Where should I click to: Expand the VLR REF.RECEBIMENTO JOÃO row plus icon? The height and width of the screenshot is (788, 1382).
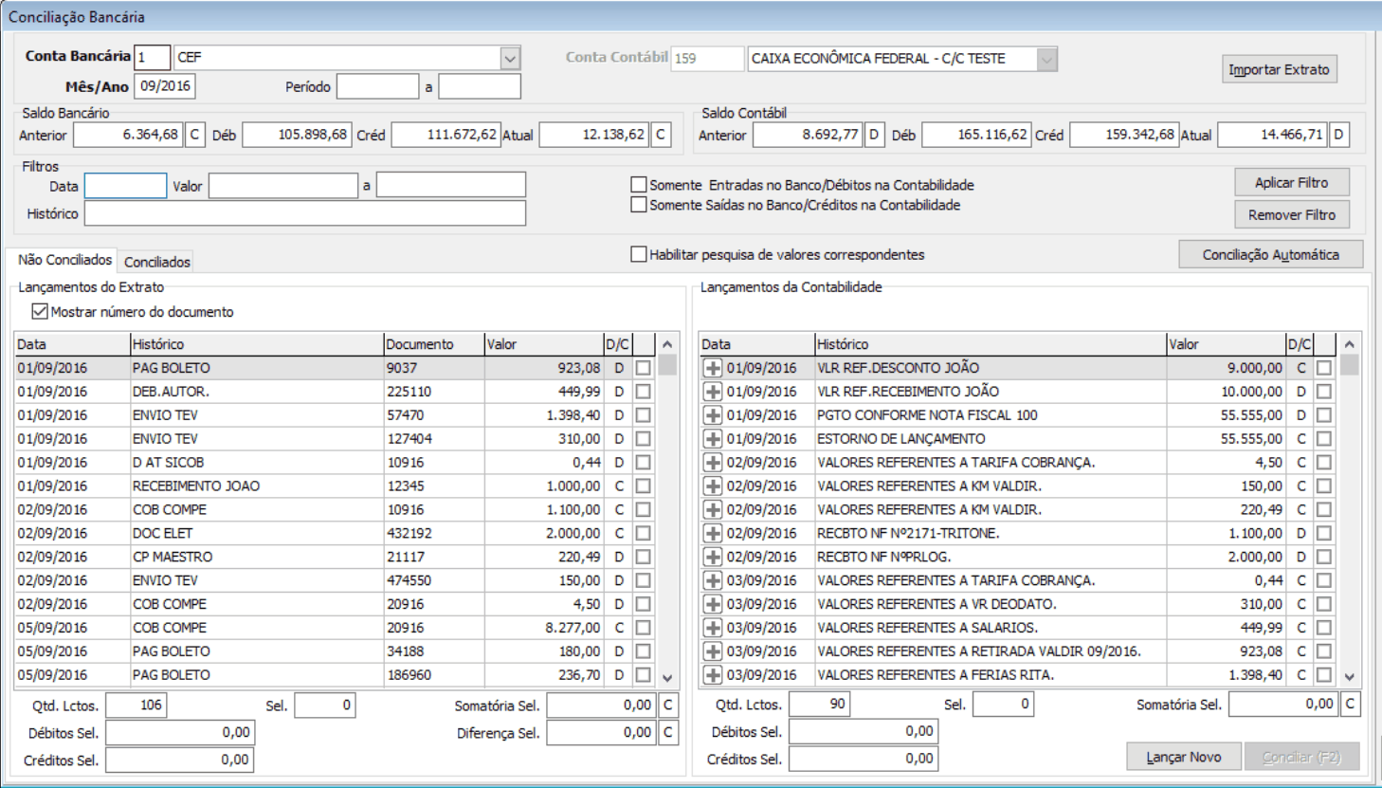pos(713,392)
